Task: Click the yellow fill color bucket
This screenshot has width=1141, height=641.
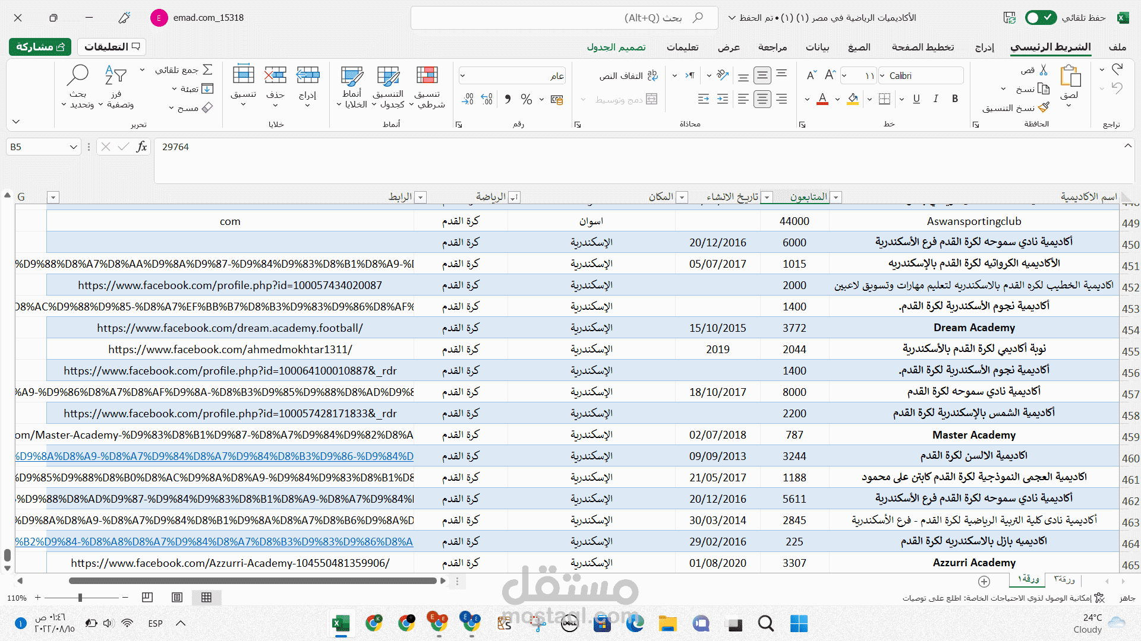Action: 853,99
